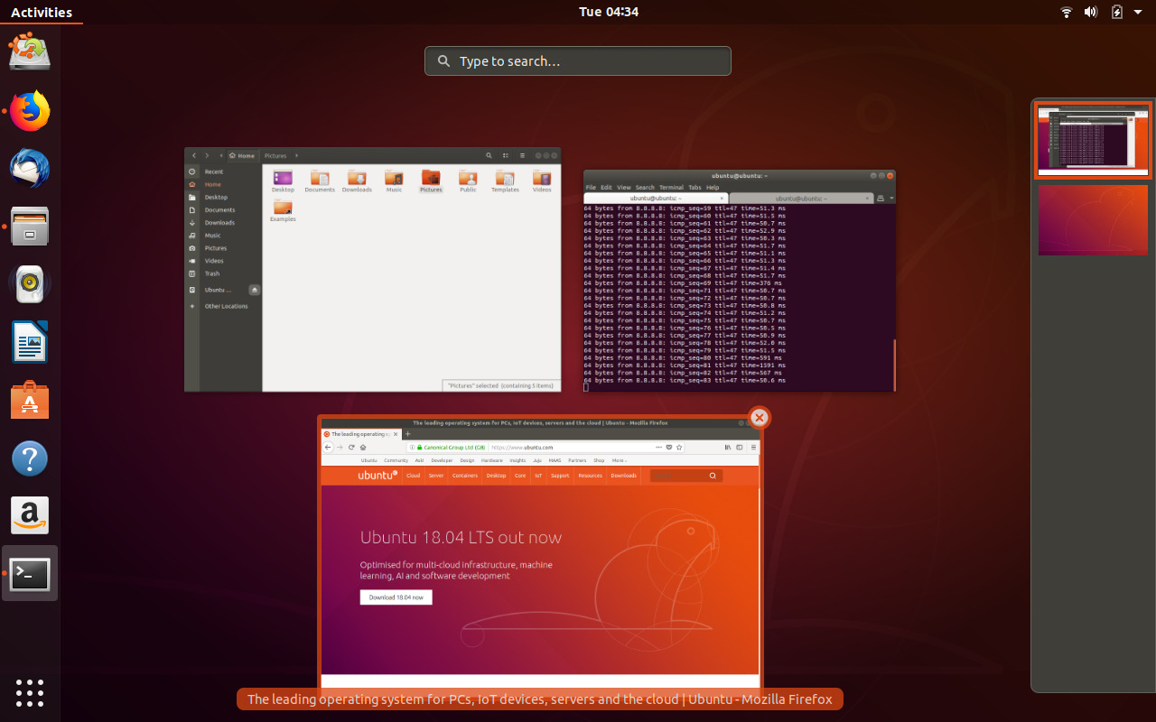This screenshot has width=1156, height=722.
Task: Click the search icon in the Files header
Action: (x=489, y=155)
